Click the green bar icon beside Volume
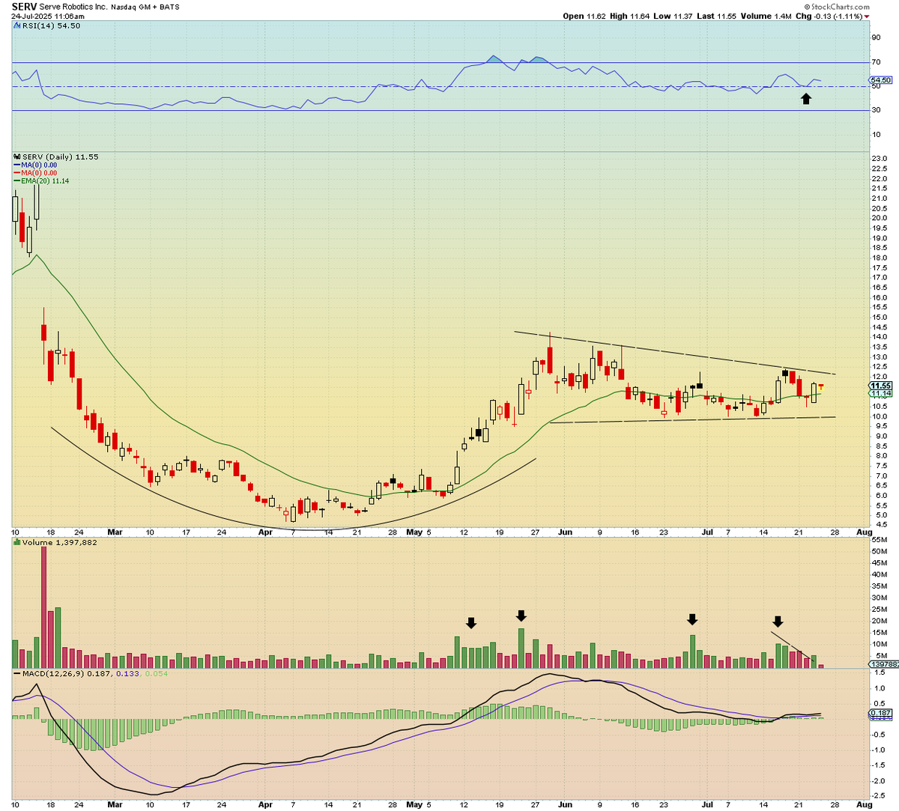Viewport: 899px width, 811px height. [16, 542]
